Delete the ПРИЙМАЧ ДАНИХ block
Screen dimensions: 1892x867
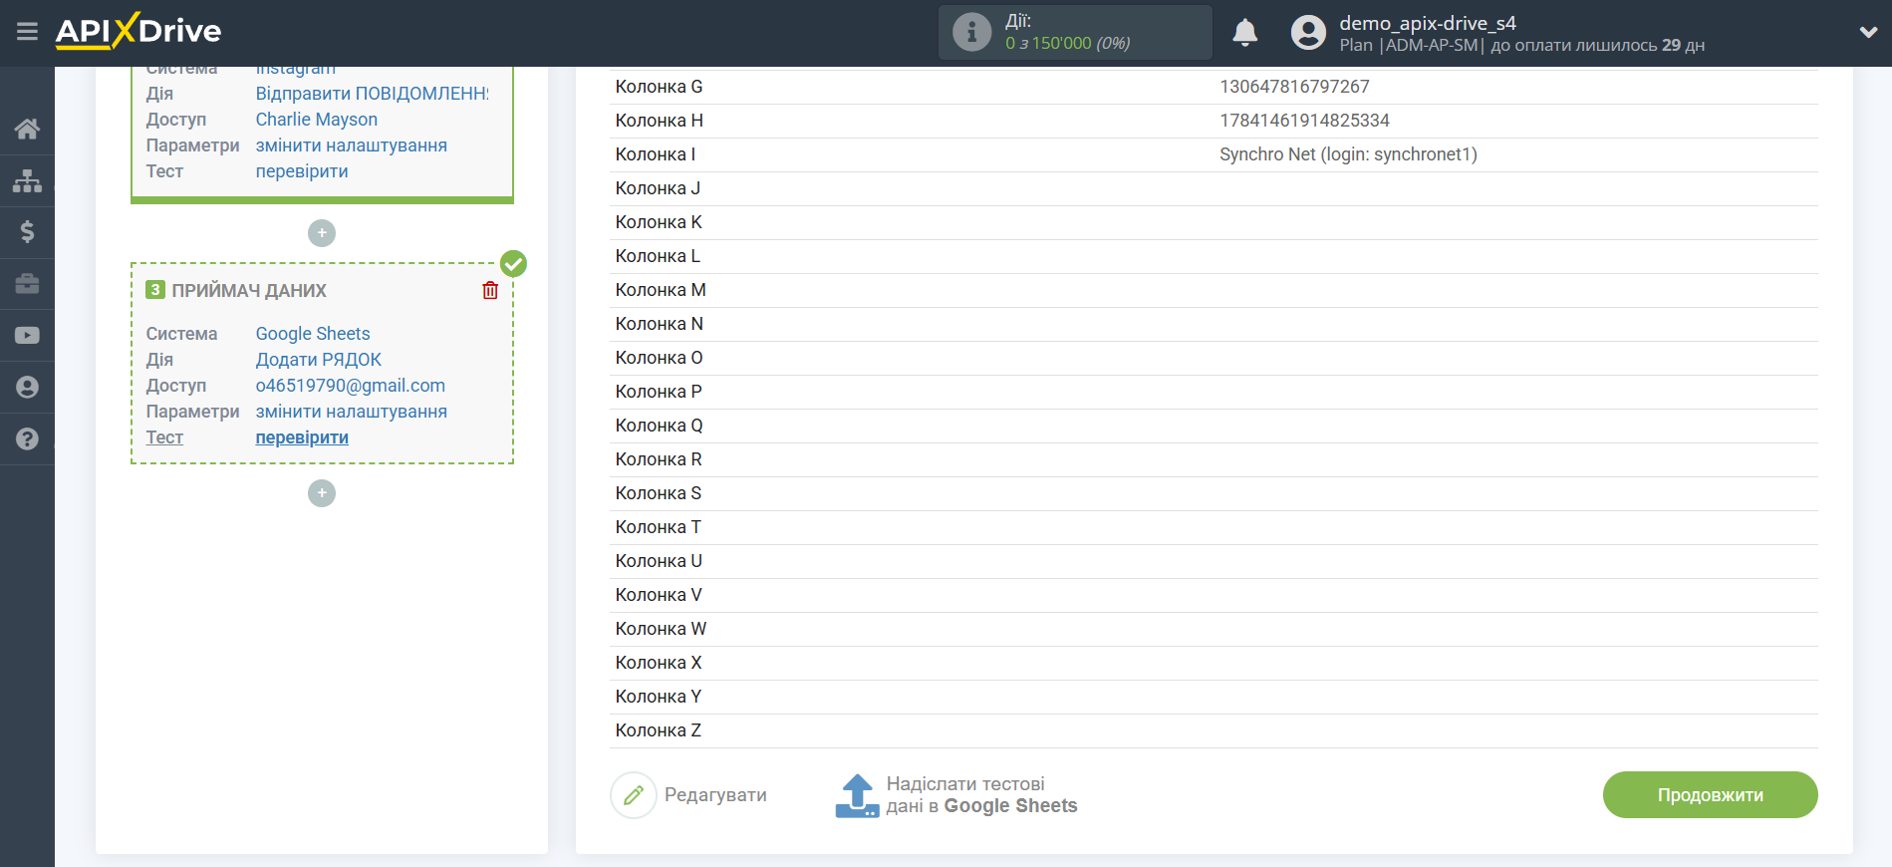point(490,290)
